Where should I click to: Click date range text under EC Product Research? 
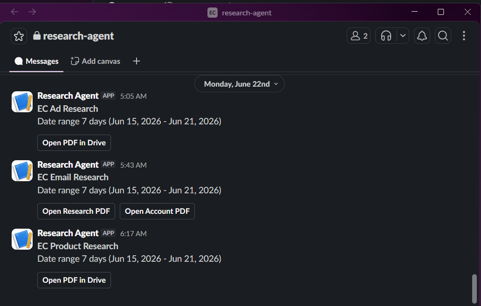[130, 259]
